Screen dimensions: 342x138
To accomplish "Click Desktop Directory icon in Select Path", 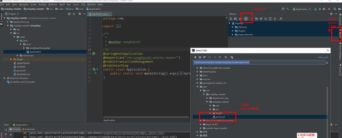I will (200, 57).
